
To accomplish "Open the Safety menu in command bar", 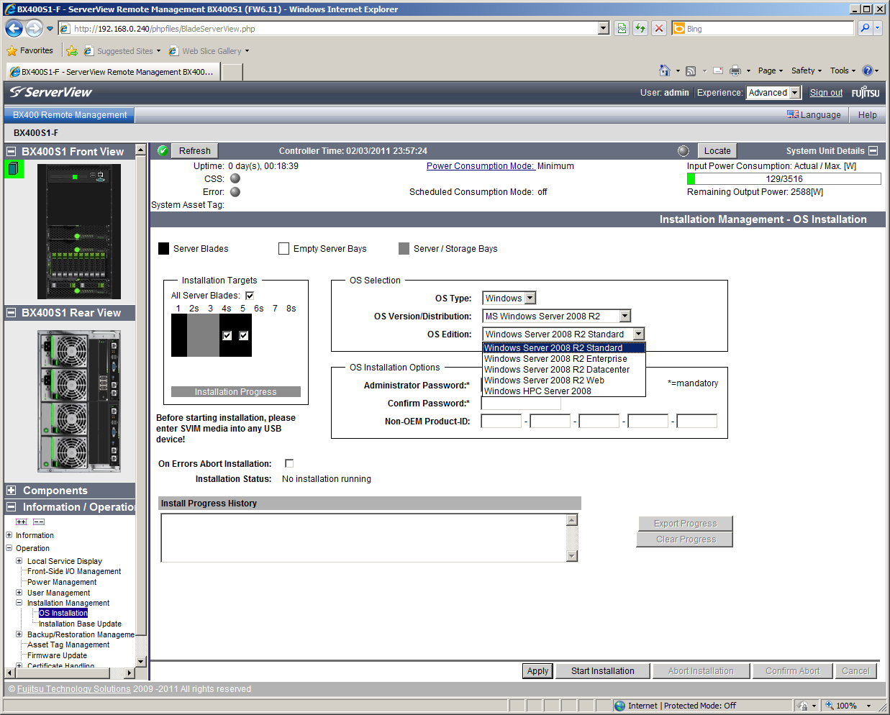I will pos(807,70).
